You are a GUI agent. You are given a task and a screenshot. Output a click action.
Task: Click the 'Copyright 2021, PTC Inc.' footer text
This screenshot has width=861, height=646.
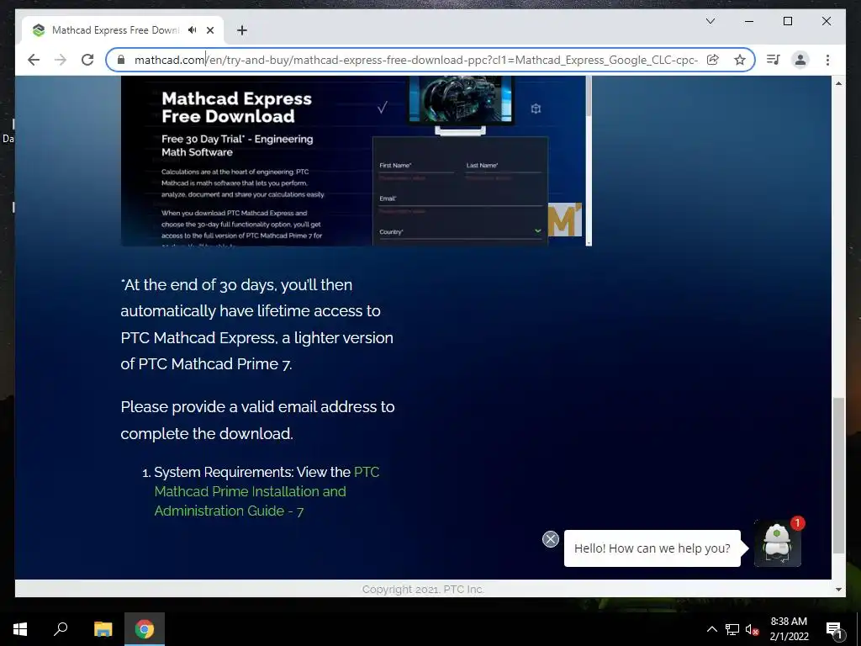tap(423, 590)
